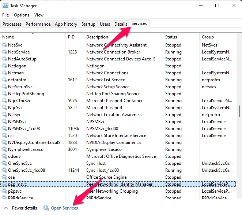Sort services by the Name column

8,37
